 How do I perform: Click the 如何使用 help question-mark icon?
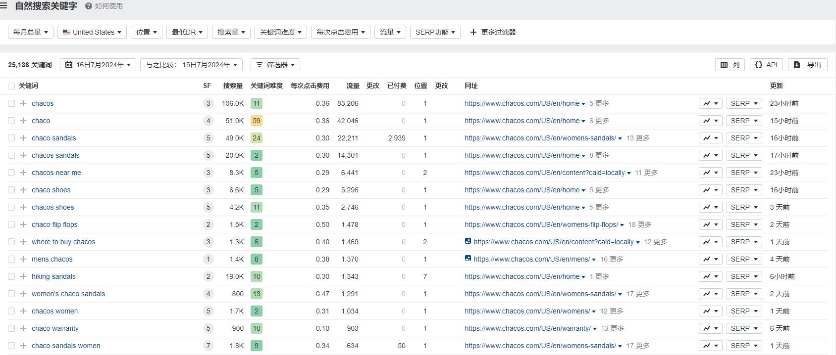(x=89, y=6)
